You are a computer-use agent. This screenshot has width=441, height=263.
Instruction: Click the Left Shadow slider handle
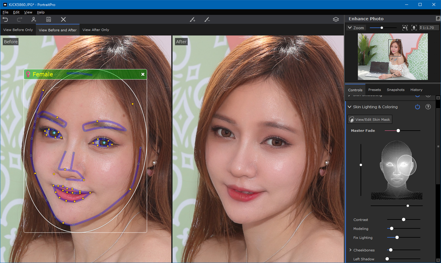(387, 259)
